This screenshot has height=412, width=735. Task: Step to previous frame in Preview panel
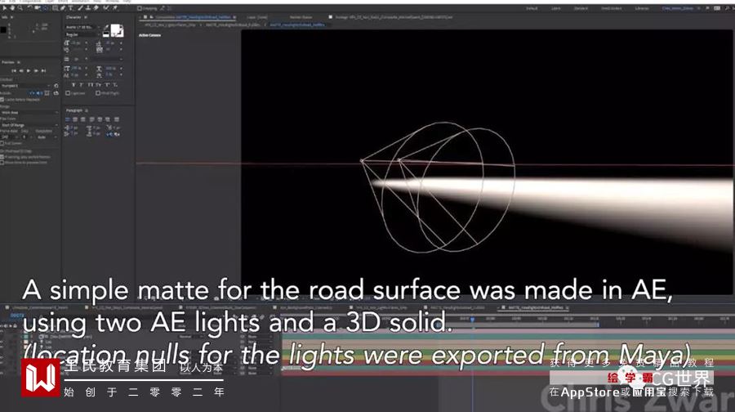pyautogui.click(x=21, y=71)
